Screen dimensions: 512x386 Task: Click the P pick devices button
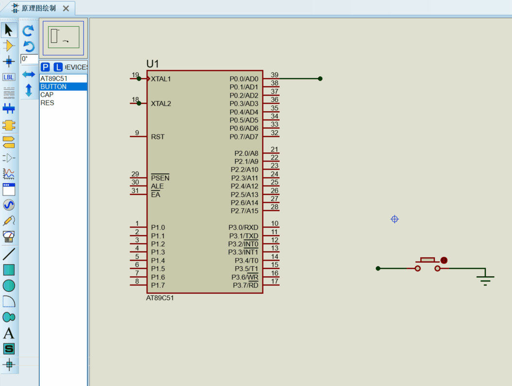(45, 67)
